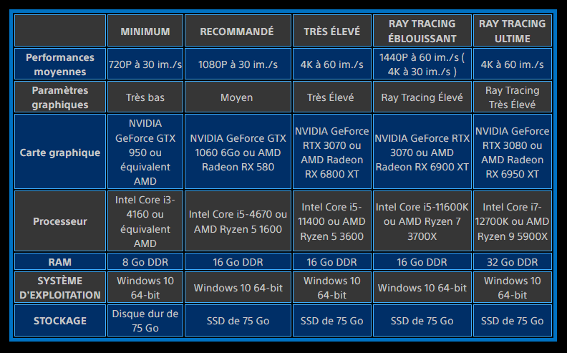Click the GeForce GTX 950 cell
Screen dimensions: 567x353
point(145,153)
